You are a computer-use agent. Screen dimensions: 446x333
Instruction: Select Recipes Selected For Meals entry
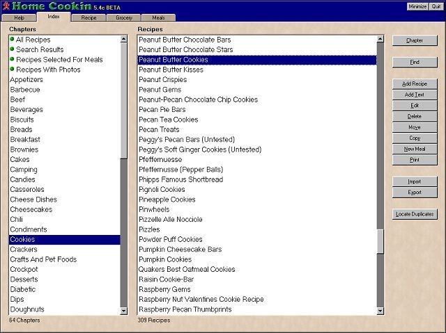pyautogui.click(x=59, y=60)
